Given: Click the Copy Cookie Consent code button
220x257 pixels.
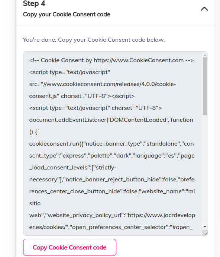Looking at the screenshot, I should point(70,247).
